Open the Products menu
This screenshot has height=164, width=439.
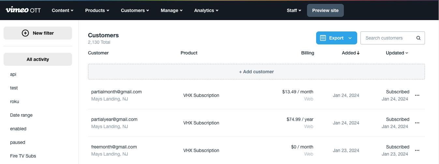pos(97,10)
